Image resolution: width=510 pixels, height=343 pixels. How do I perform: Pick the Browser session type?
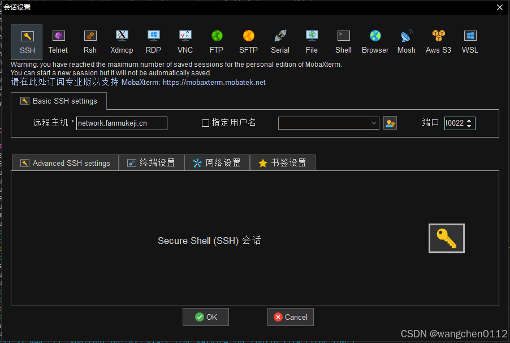pyautogui.click(x=375, y=42)
